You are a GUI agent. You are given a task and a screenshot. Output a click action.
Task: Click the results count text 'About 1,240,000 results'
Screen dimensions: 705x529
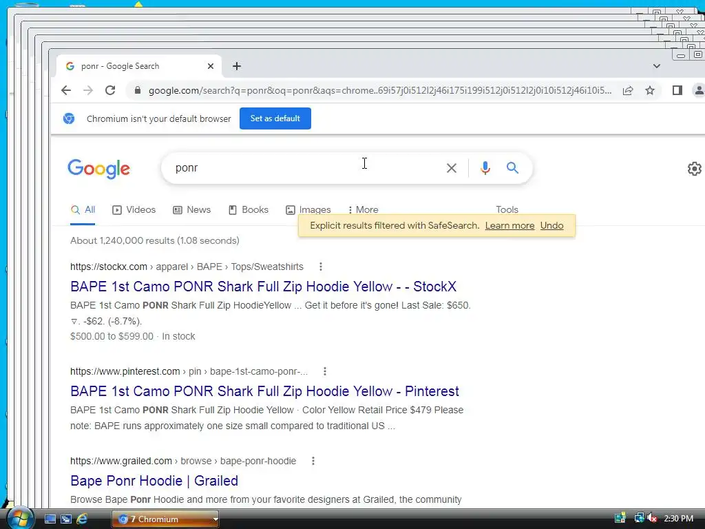point(155,240)
